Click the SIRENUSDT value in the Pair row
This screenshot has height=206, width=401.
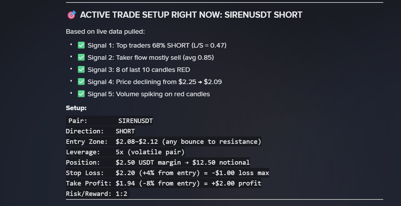click(135, 121)
